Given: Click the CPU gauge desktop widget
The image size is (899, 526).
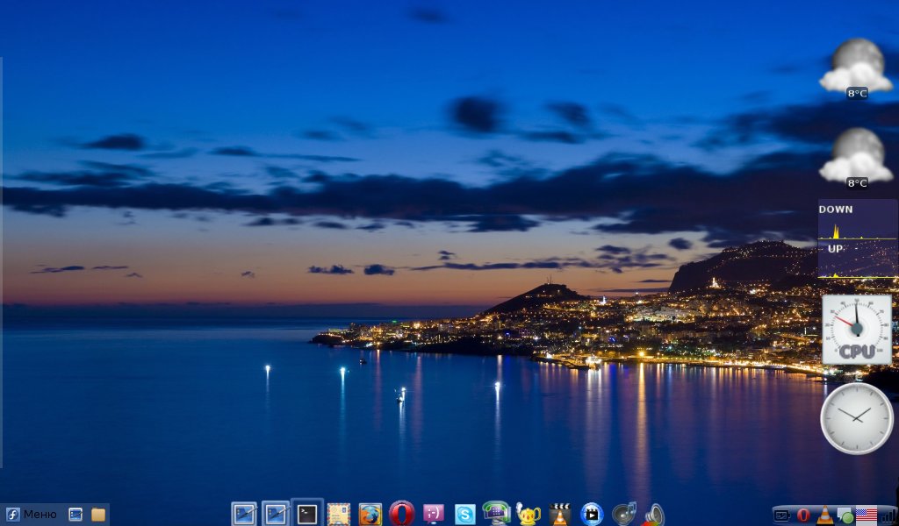Looking at the screenshot, I should coord(857,330).
